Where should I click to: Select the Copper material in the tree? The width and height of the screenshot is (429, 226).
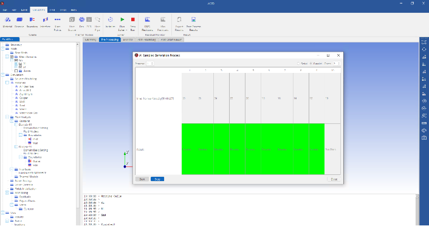[24, 98]
